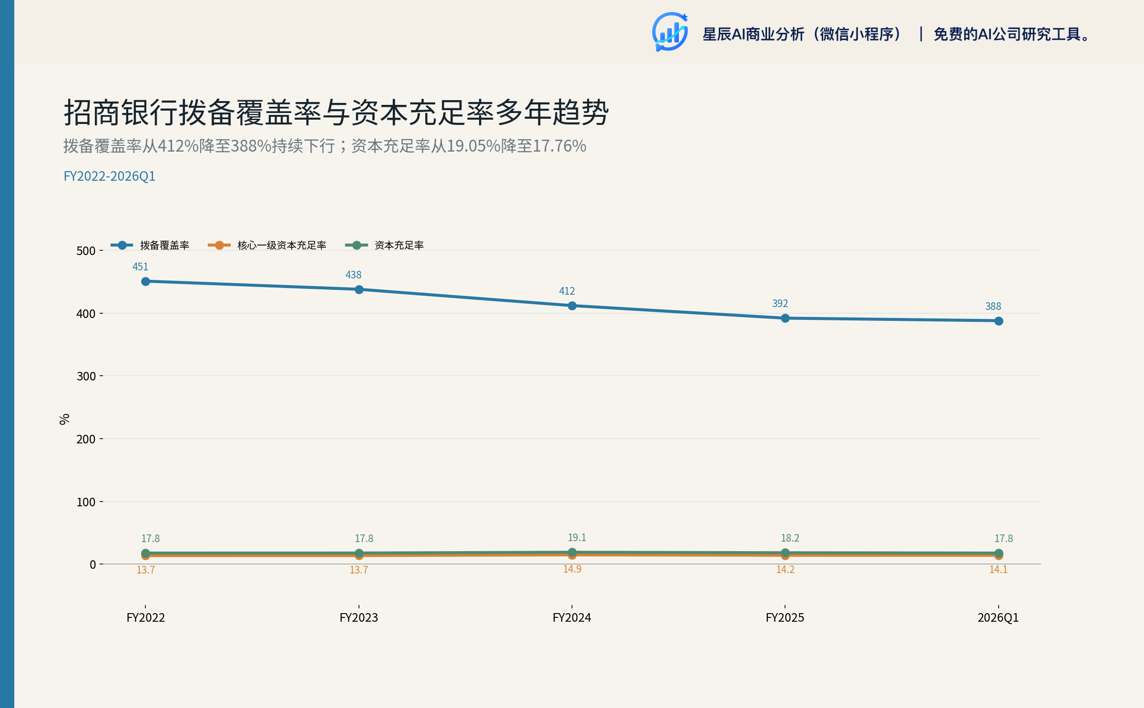Toggle the 拨备覆盖率 legend entry
This screenshot has width=1144, height=708.
(150, 245)
